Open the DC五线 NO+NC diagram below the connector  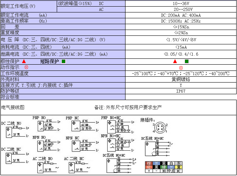(x=157, y=147)
